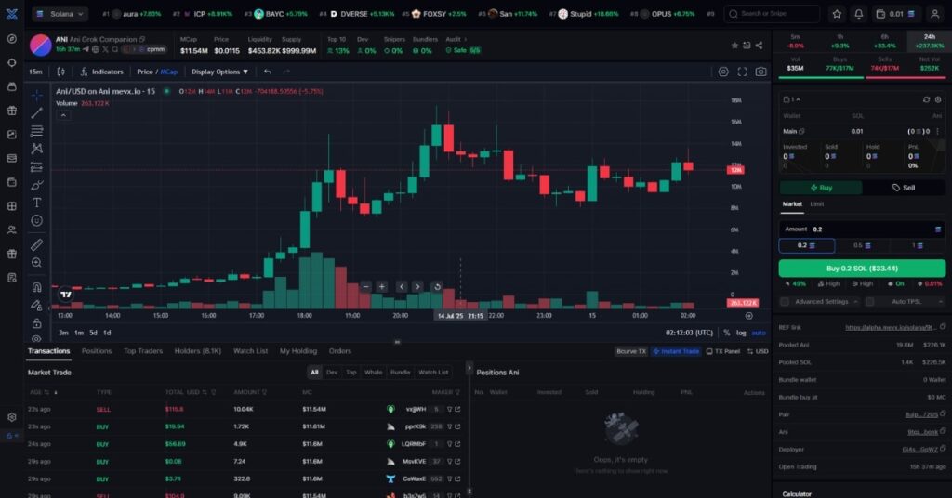The image size is (952, 498).
Task: Switch to the Sell tab
Action: [904, 188]
